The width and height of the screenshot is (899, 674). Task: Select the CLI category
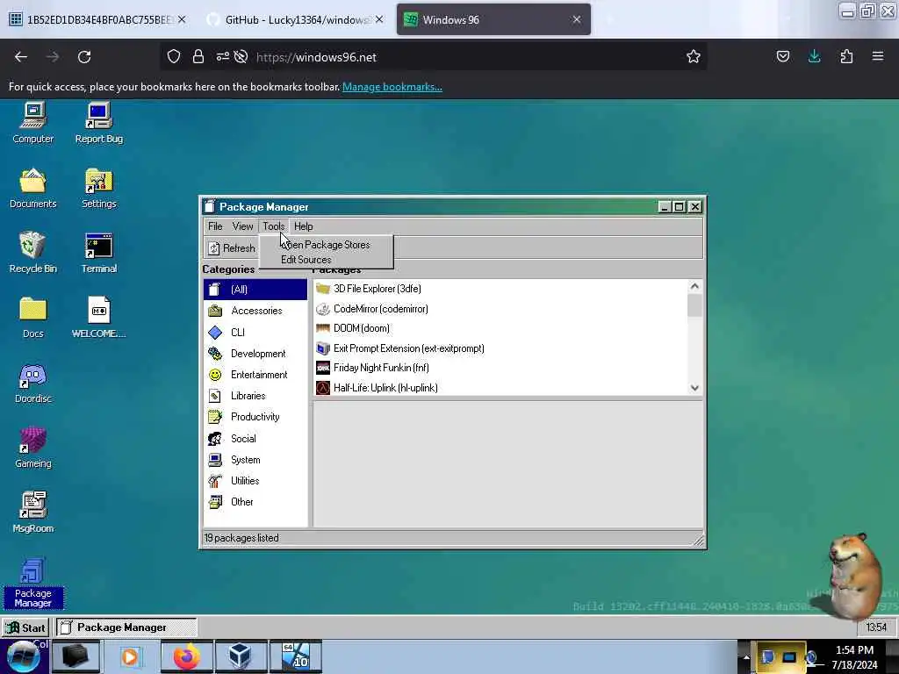point(255,333)
